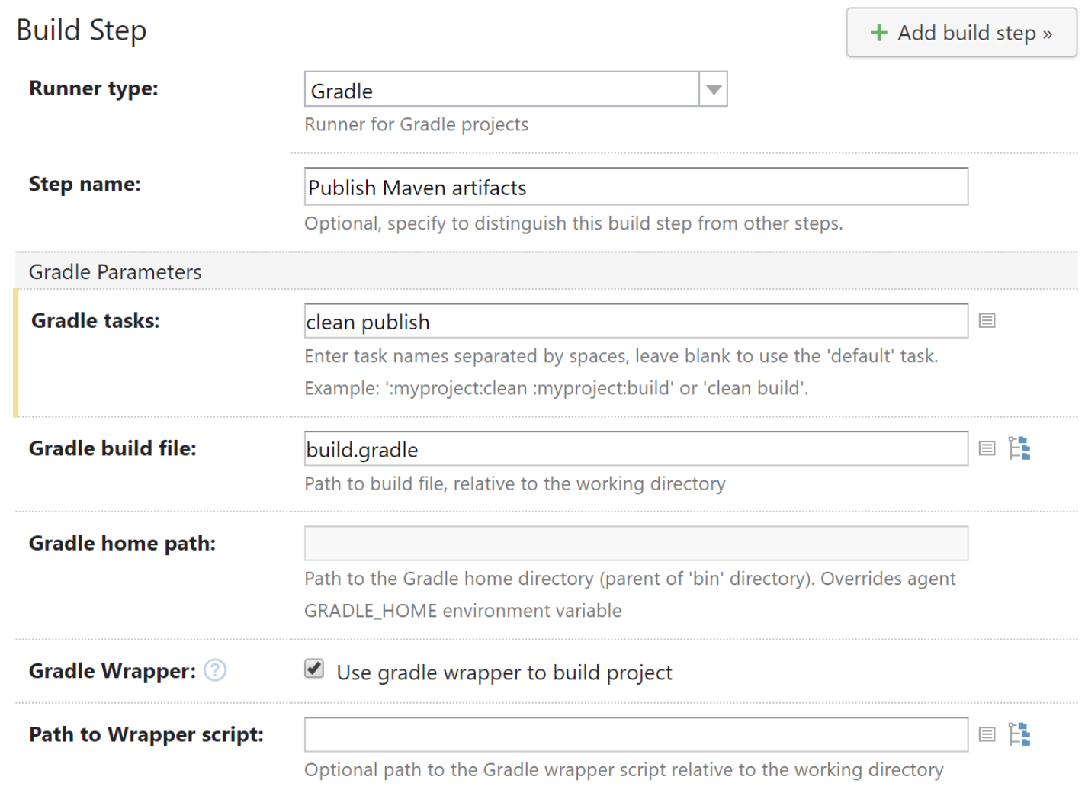The image size is (1085, 809).
Task: Focus the Gradle home path field
Action: (x=636, y=544)
